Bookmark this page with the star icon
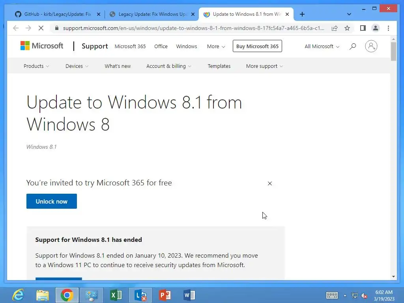 [x=347, y=28]
